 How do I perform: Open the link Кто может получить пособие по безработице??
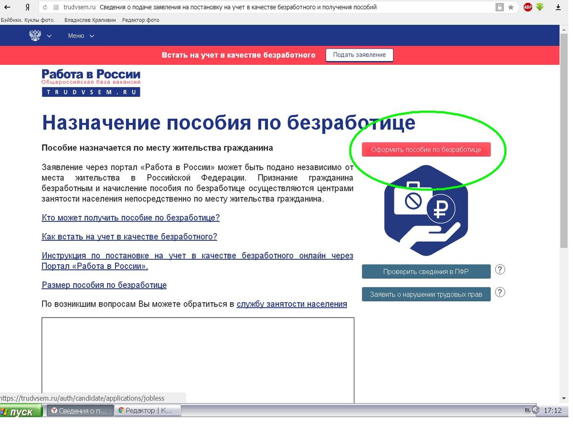(x=131, y=217)
